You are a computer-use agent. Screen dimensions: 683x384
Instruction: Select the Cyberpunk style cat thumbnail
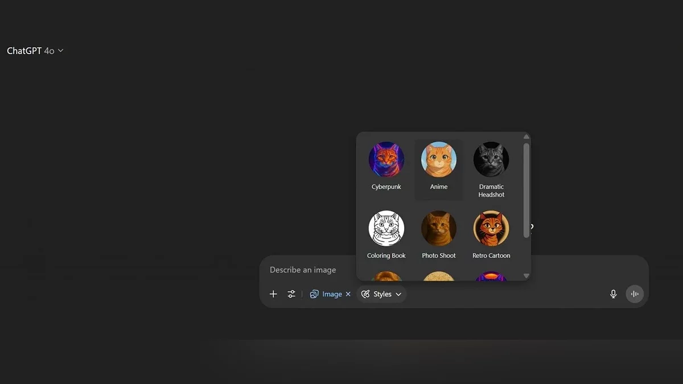pyautogui.click(x=386, y=160)
